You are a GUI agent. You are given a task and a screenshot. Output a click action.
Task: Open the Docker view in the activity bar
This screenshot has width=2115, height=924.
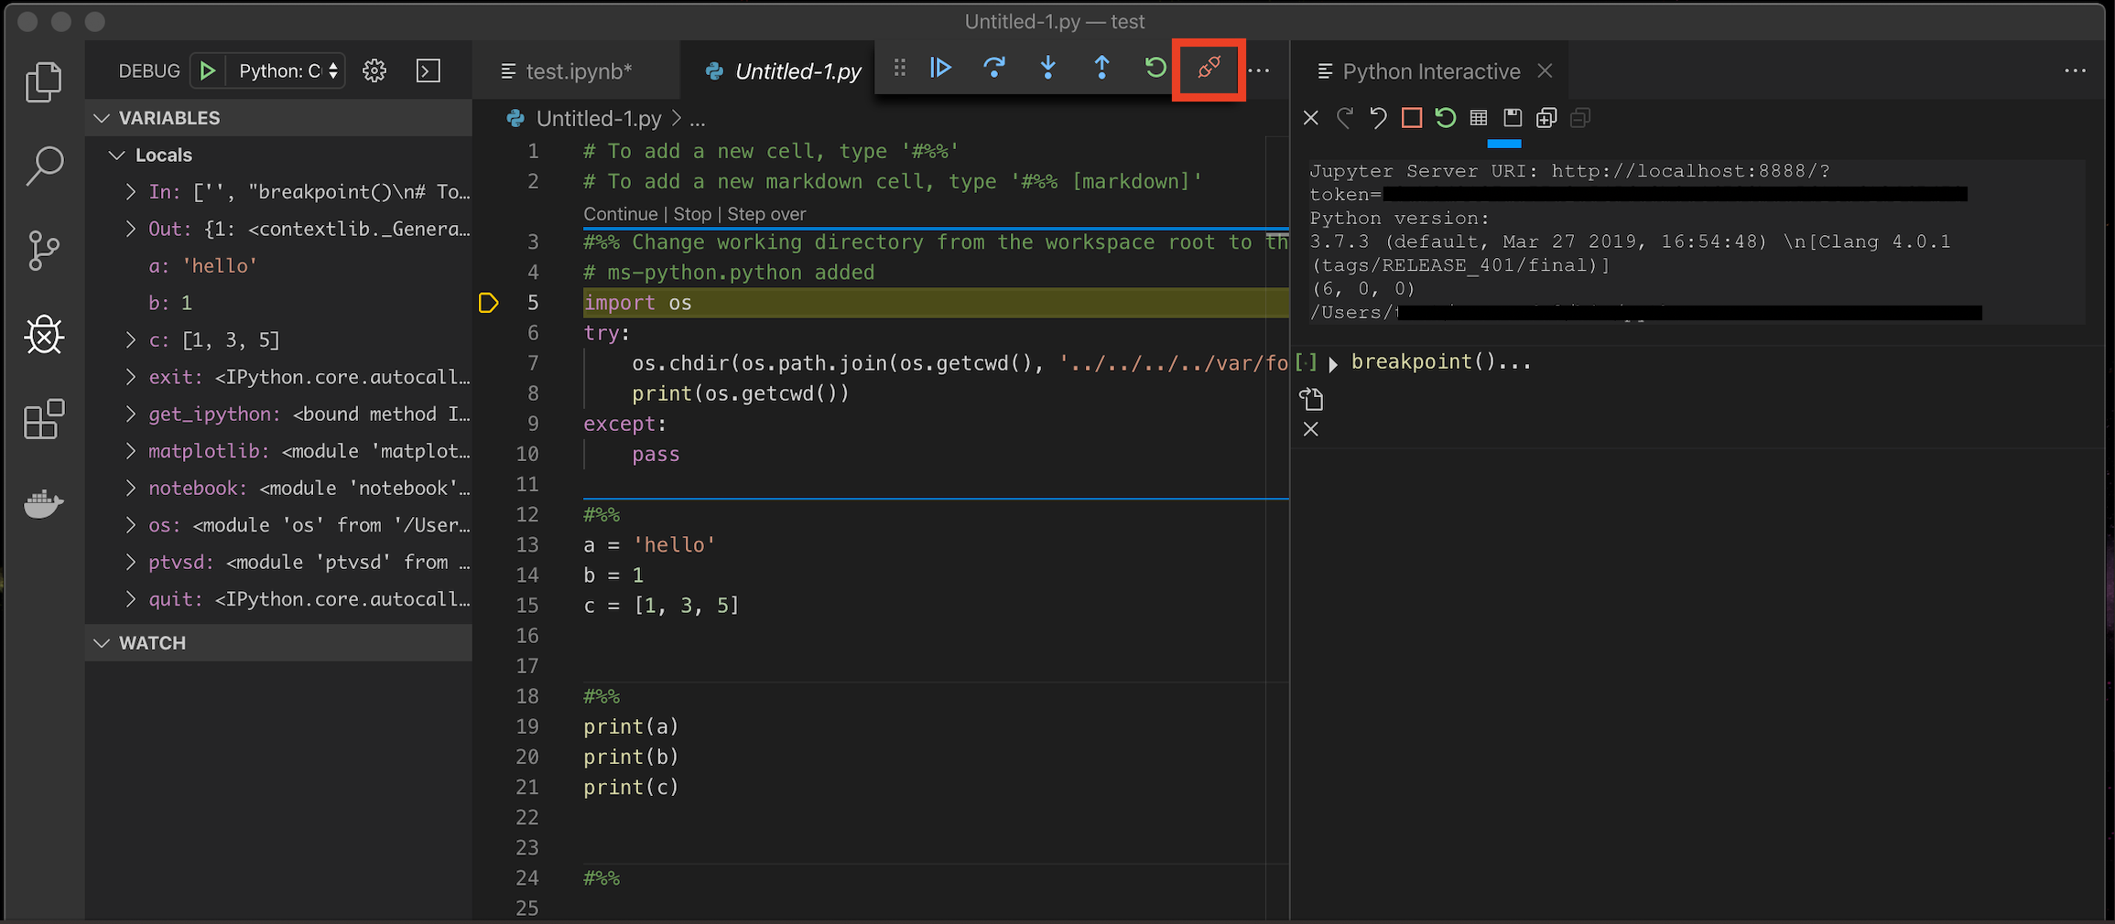coord(43,502)
